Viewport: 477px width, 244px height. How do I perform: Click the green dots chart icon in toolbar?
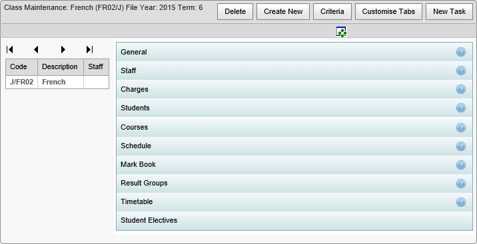click(341, 31)
